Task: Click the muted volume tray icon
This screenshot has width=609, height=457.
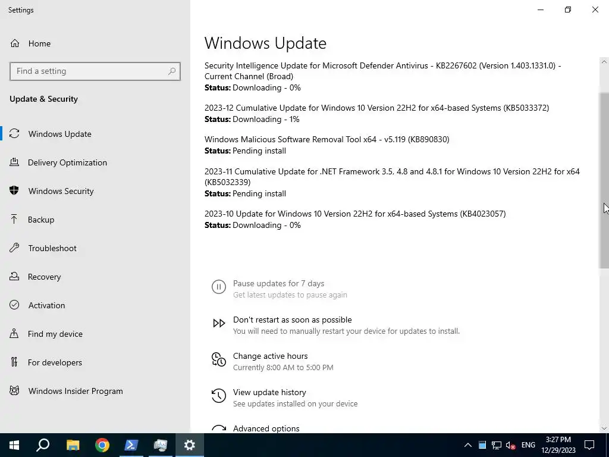Action: (511, 445)
